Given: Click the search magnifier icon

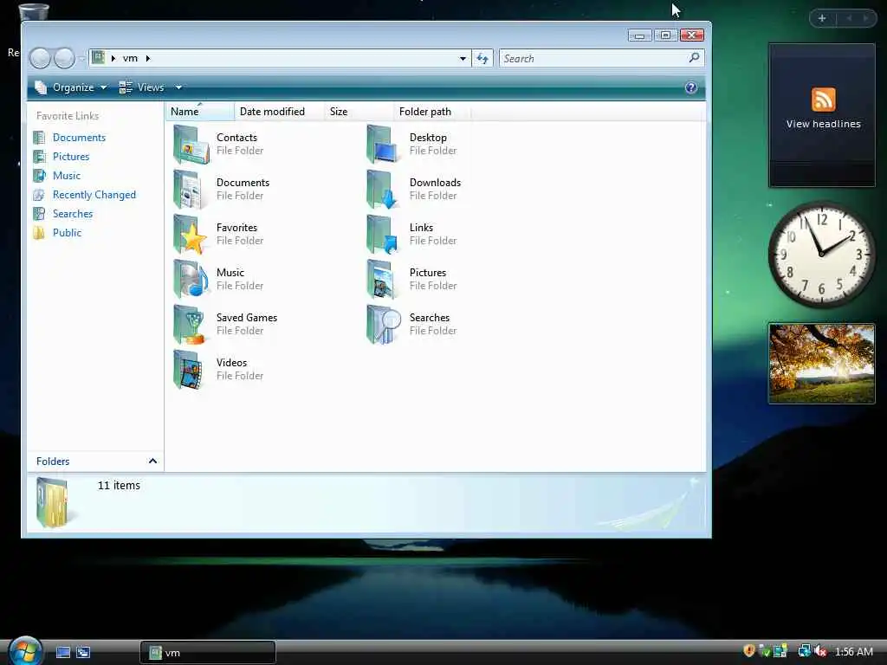Looking at the screenshot, I should click(x=694, y=58).
